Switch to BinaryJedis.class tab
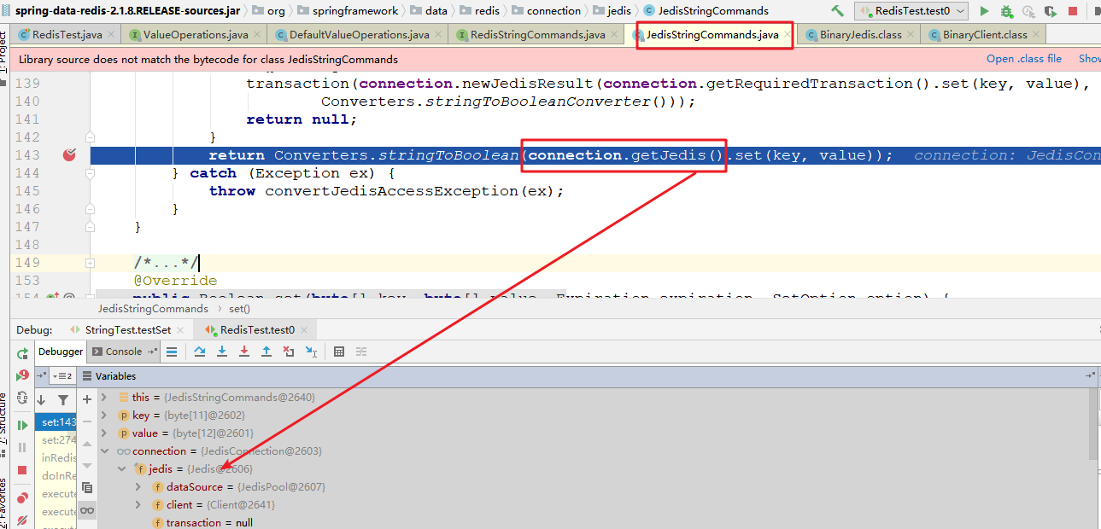 (x=860, y=35)
